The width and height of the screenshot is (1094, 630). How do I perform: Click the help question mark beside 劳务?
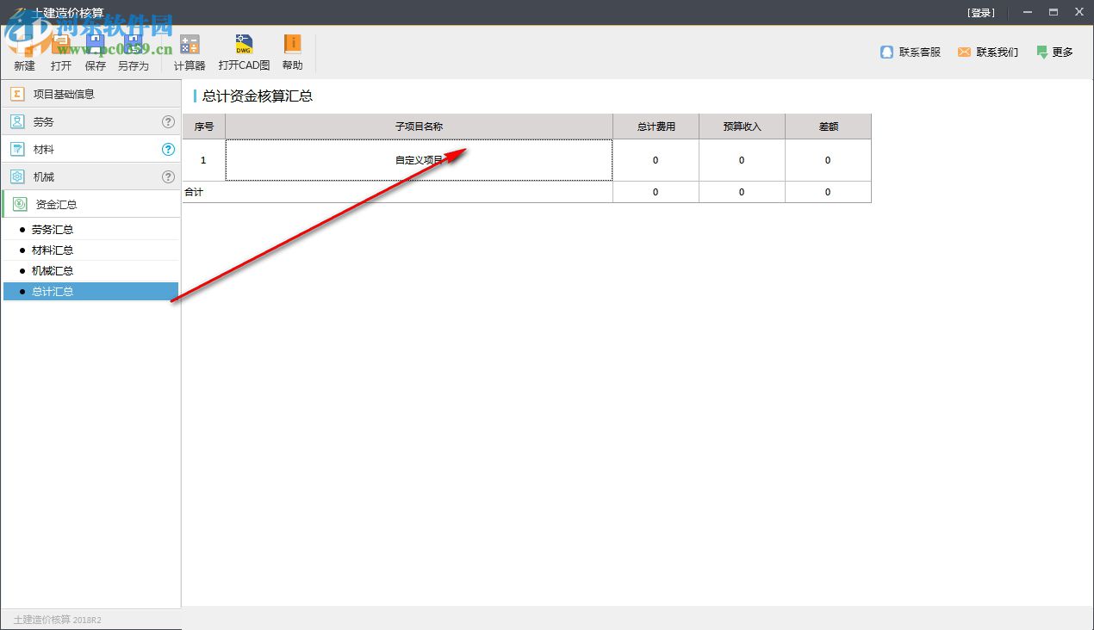169,122
